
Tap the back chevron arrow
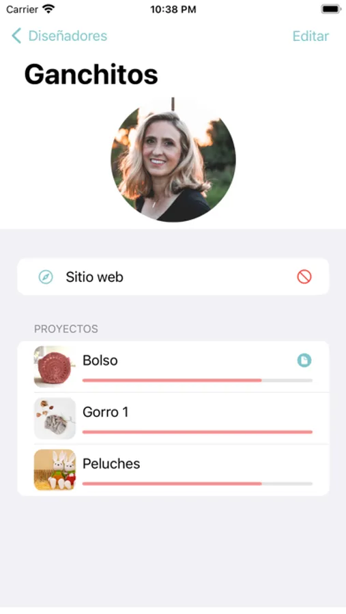16,35
